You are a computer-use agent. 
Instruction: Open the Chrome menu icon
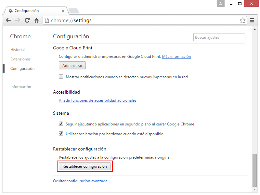[252, 20]
